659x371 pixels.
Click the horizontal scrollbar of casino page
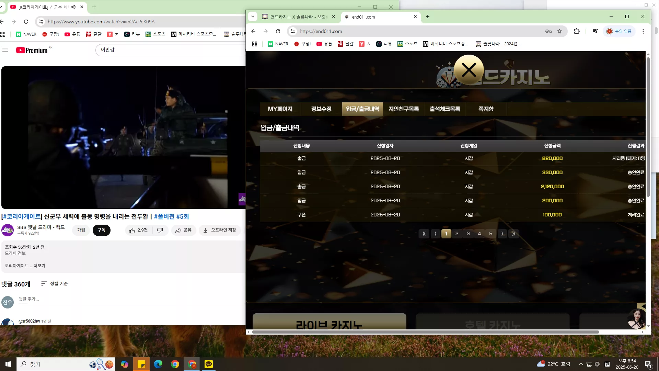click(x=426, y=332)
